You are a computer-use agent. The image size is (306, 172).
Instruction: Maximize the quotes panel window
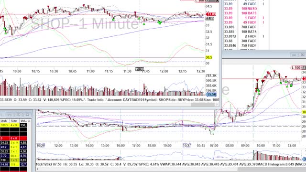[x=18, y=115]
